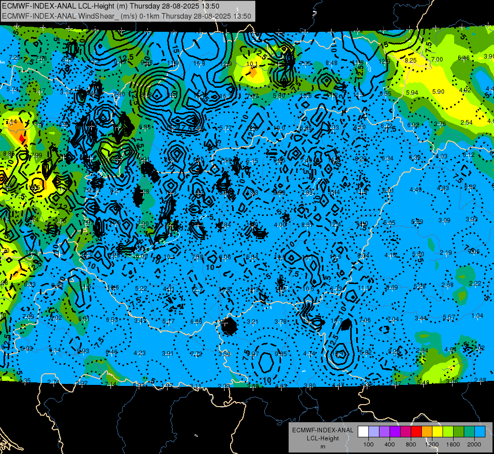Click the wind shear value 3.76
494x454 pixels.
coord(440,124)
